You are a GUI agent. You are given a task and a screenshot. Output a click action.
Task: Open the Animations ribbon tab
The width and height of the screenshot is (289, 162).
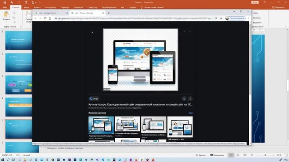coord(79,8)
